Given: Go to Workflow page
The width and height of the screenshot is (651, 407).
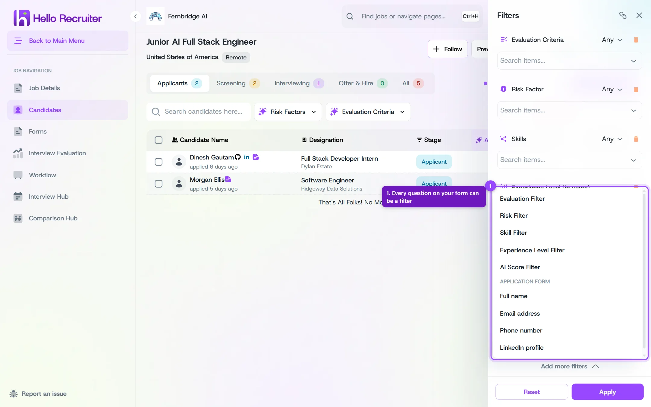Looking at the screenshot, I should pos(68,175).
